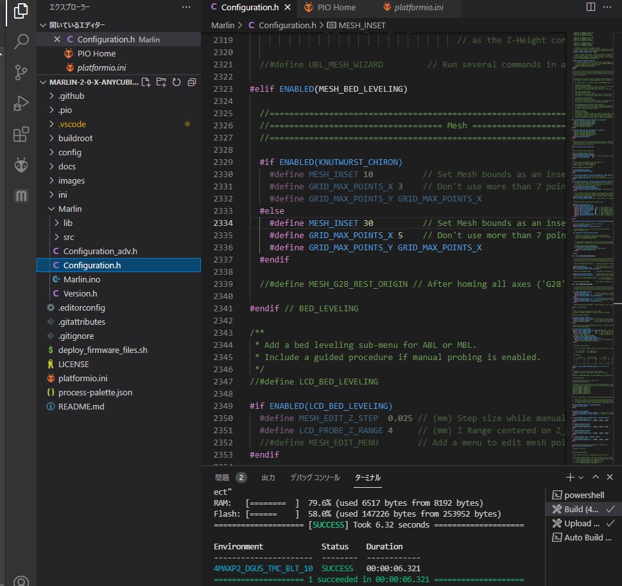Open the Search view in activity bar

tap(21, 41)
